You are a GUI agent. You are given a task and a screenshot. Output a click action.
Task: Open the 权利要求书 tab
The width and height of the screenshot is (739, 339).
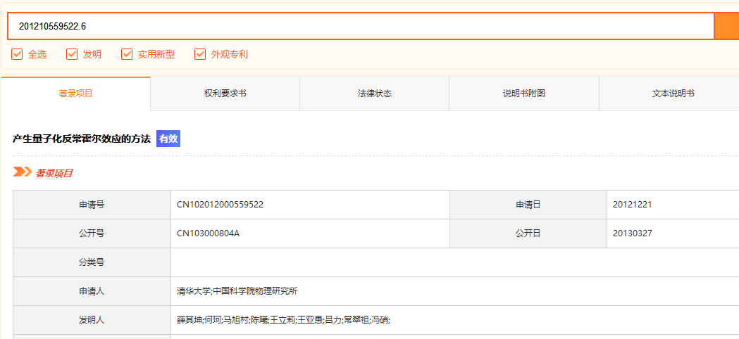225,94
